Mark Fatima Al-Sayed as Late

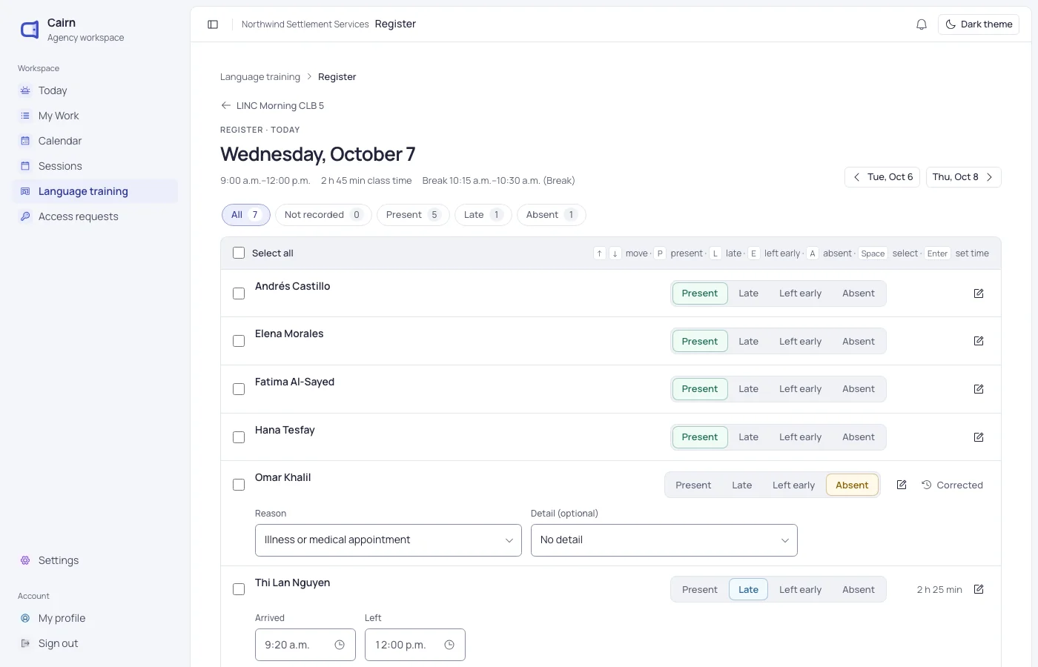(748, 389)
